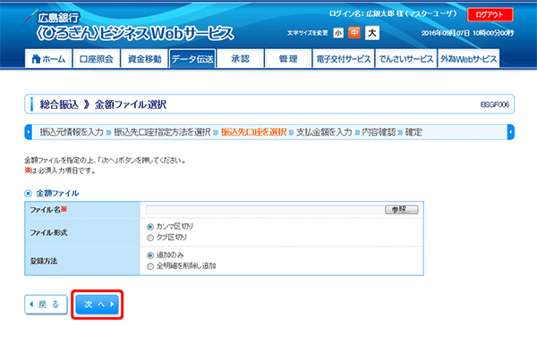This screenshot has width=537, height=341.
Task: Open the 管理 tab
Action: coord(288,59)
